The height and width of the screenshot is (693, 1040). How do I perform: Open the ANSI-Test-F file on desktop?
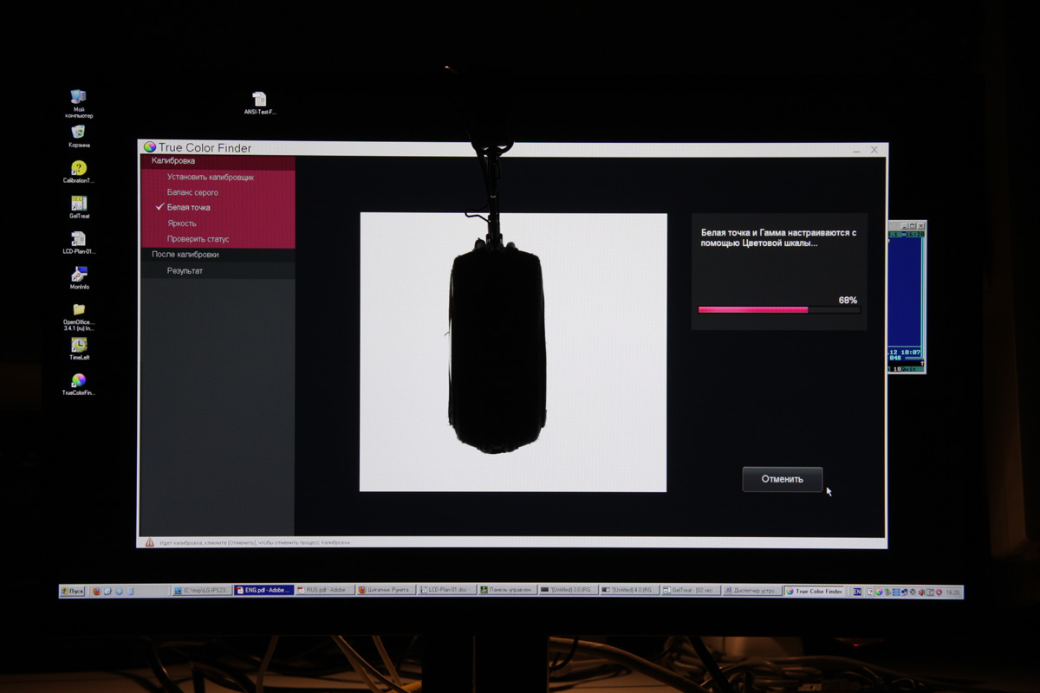pos(258,100)
